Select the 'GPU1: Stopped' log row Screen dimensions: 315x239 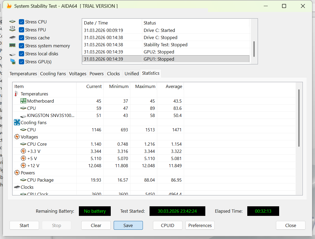point(166,59)
